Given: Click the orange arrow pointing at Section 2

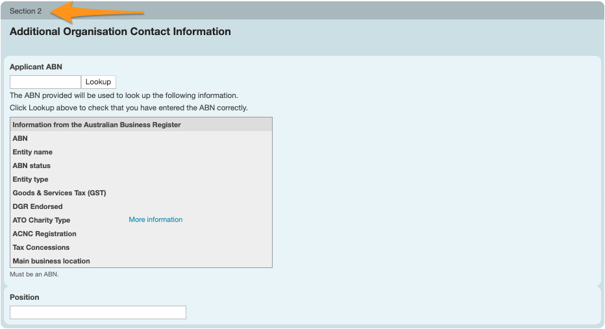Looking at the screenshot, I should tap(97, 11).
